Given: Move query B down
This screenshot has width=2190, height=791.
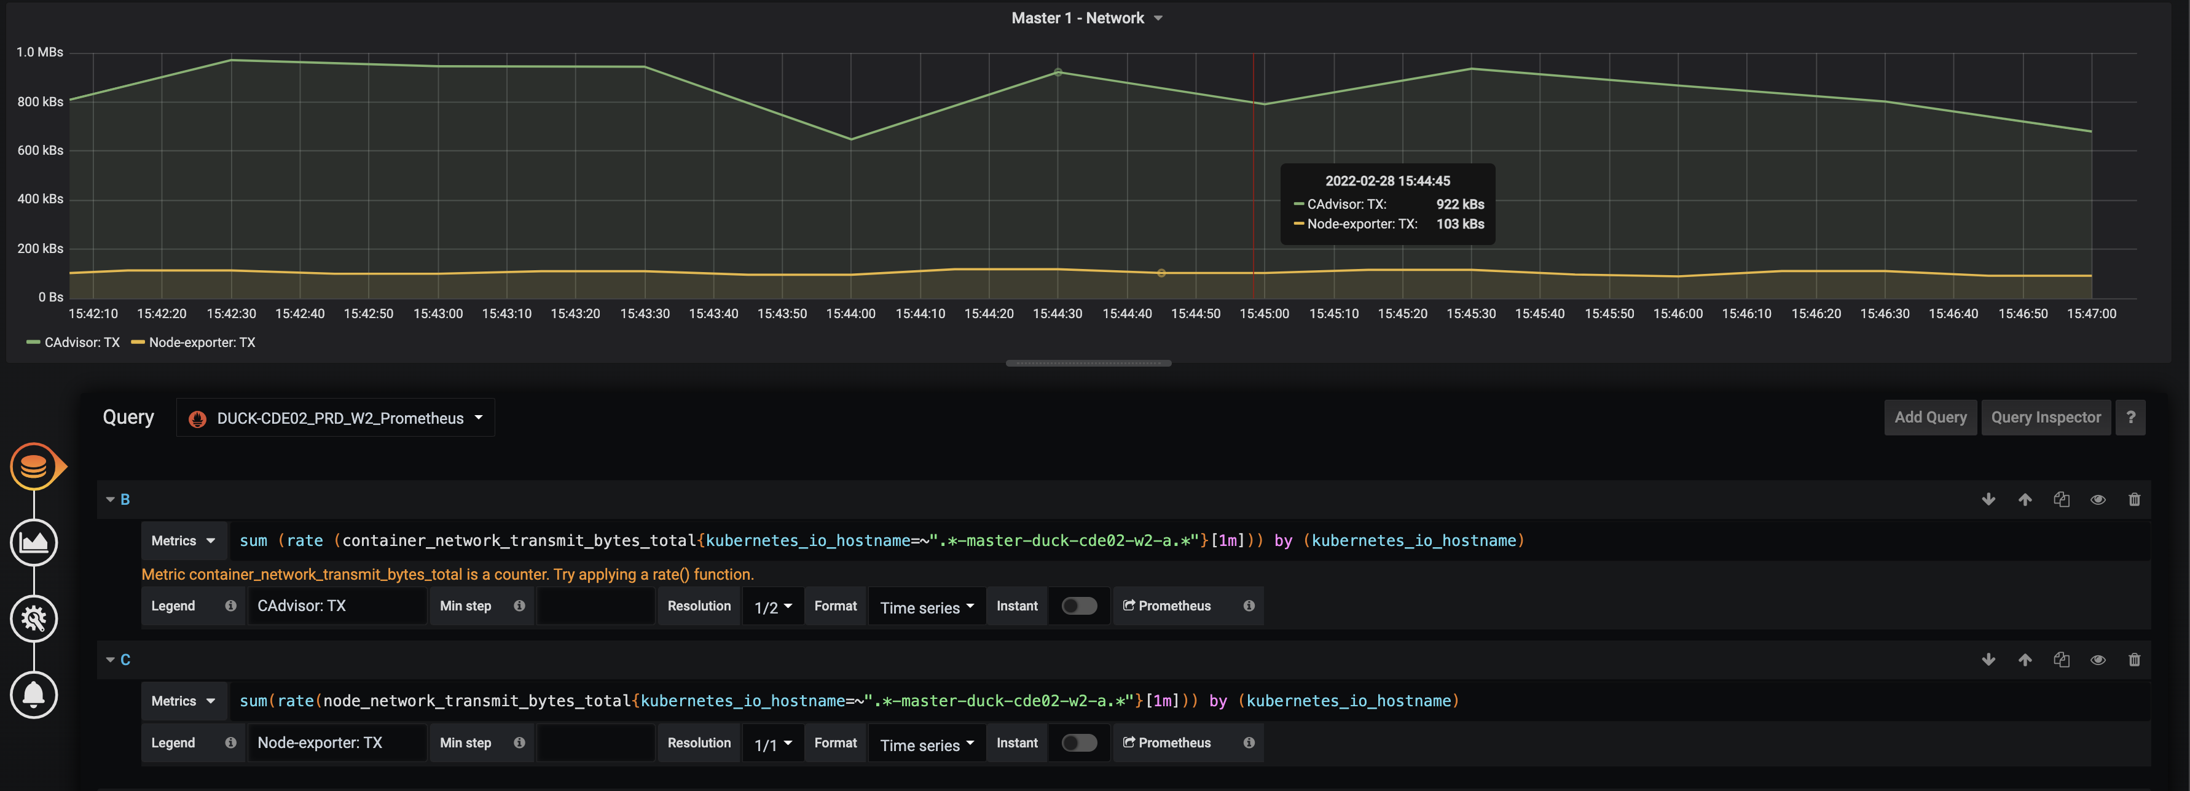Looking at the screenshot, I should pyautogui.click(x=1988, y=499).
